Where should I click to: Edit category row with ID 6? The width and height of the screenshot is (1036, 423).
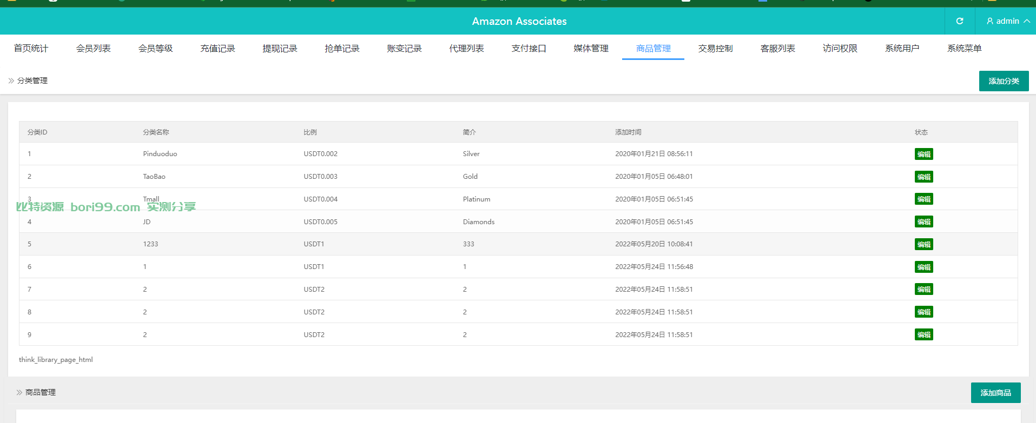[x=923, y=267]
